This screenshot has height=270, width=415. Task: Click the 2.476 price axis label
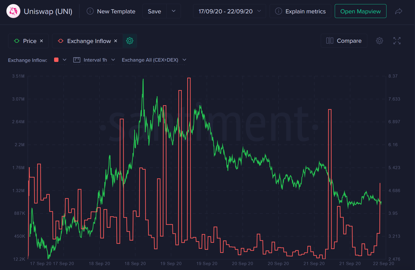coord(394,259)
